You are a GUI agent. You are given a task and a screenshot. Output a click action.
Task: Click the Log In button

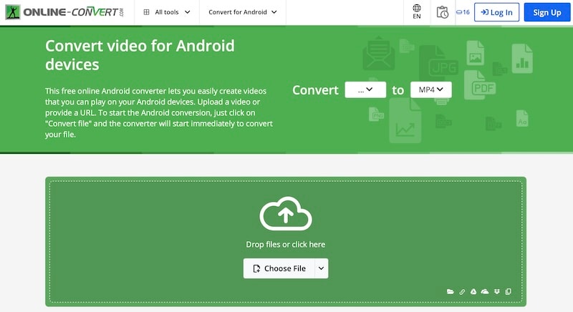click(x=496, y=12)
